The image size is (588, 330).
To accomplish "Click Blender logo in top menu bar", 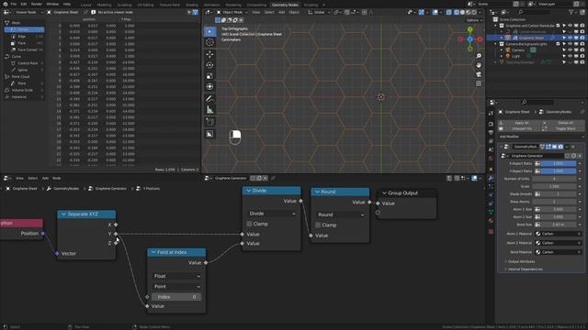I will point(6,4).
